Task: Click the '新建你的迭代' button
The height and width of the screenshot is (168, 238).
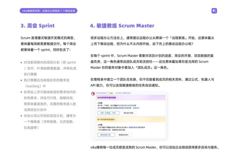Action: tap(123, 135)
